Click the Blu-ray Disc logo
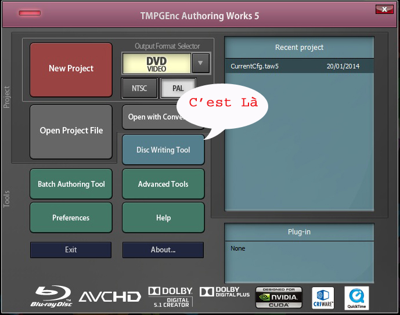This screenshot has height=315, width=400. pyautogui.click(x=52, y=296)
